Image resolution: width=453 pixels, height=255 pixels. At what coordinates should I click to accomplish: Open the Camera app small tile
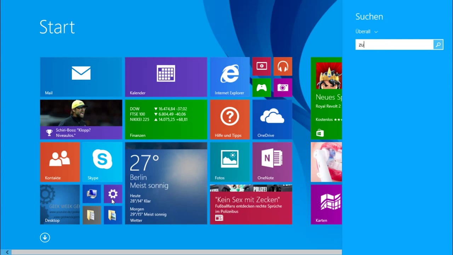[x=283, y=87]
